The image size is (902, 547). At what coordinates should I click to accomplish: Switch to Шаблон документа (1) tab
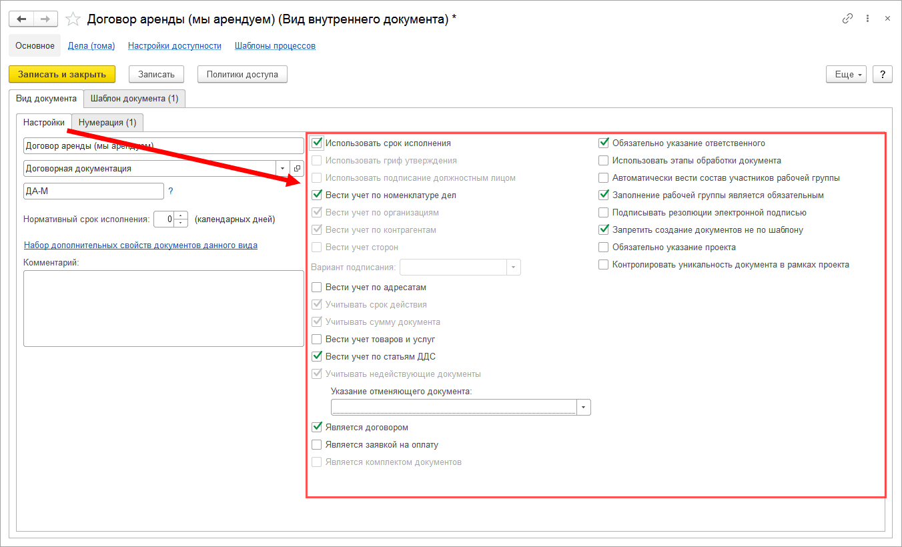pos(134,98)
